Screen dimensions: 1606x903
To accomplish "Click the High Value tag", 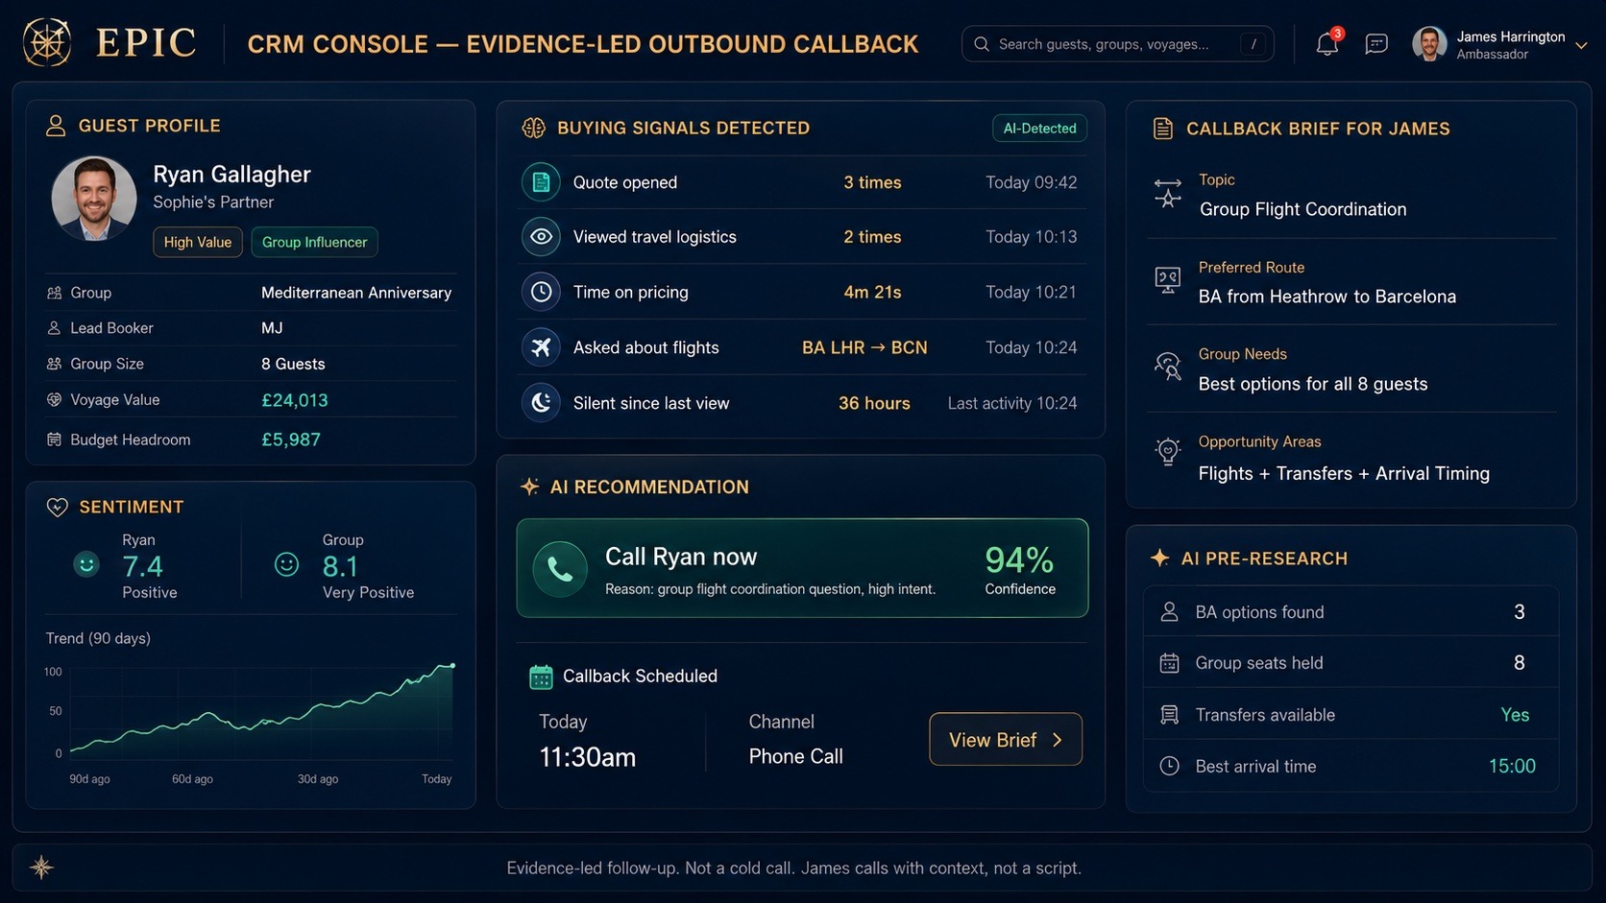I will [x=197, y=242].
